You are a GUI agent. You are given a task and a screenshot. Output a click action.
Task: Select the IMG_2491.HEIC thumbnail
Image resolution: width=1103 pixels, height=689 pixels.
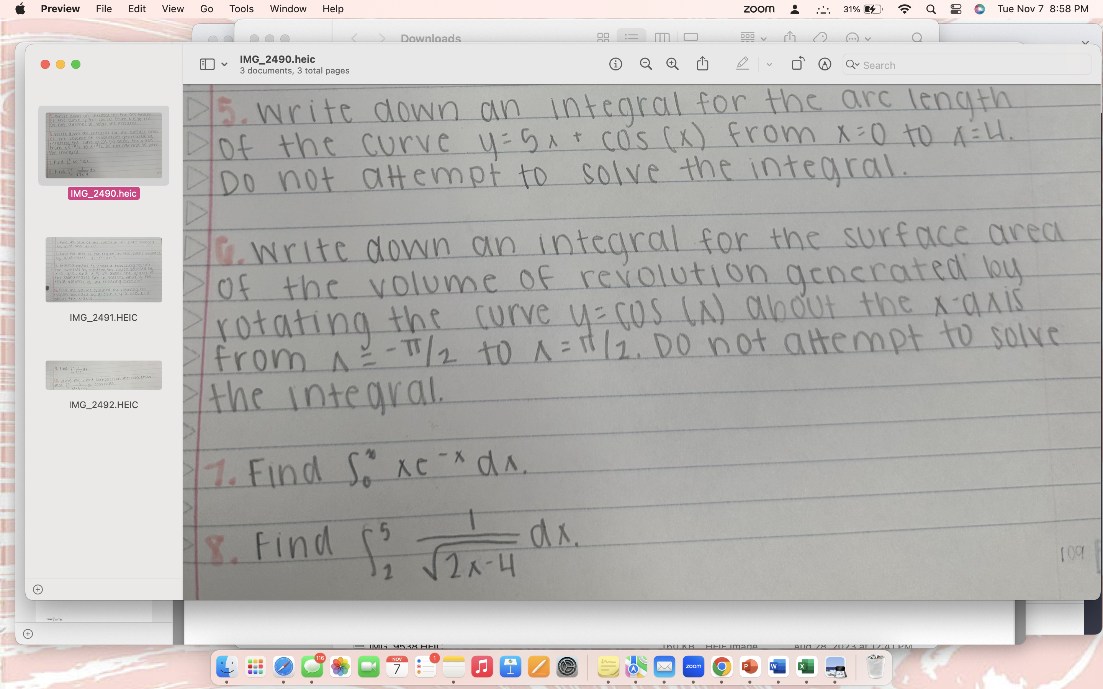coord(103,270)
